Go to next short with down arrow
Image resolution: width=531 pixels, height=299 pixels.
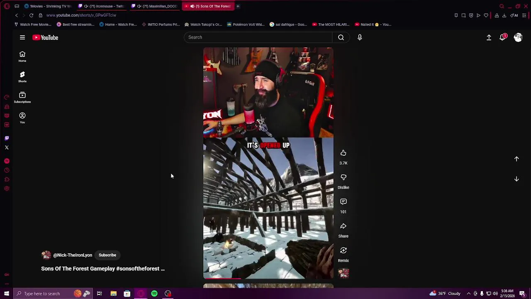pos(516,179)
